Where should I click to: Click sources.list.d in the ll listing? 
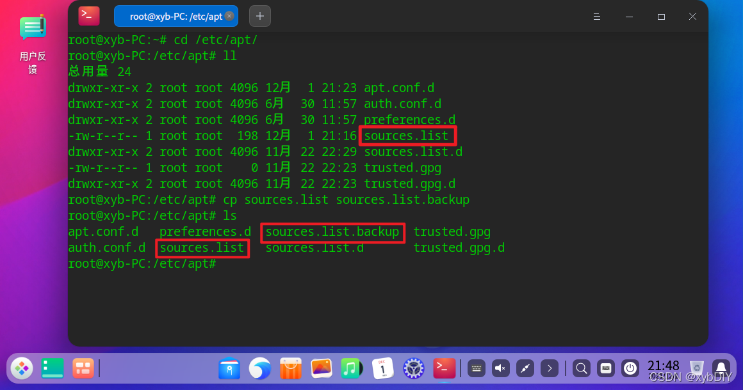(412, 152)
